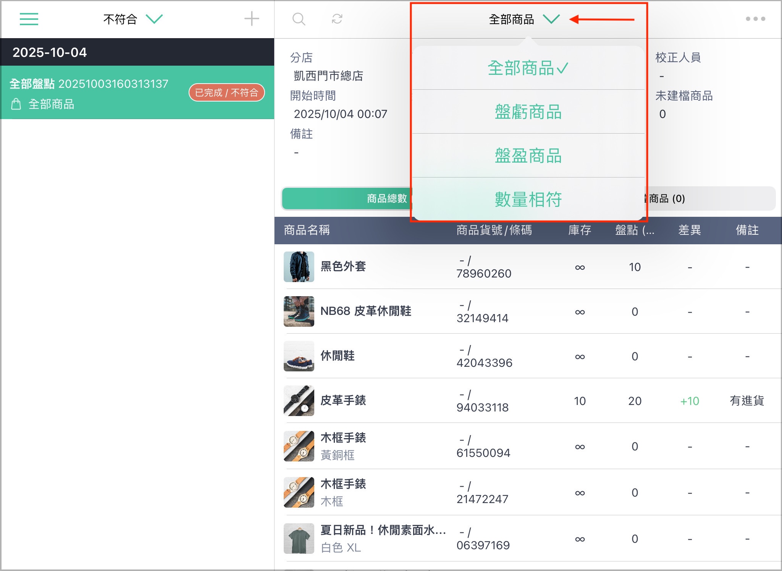Image resolution: width=782 pixels, height=571 pixels.
Task: Click the 凱西門市總店 branch name
Action: [x=328, y=76]
